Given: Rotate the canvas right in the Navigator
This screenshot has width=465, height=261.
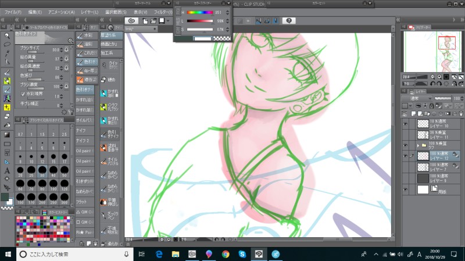Looking at the screenshot, I should pos(439,84).
